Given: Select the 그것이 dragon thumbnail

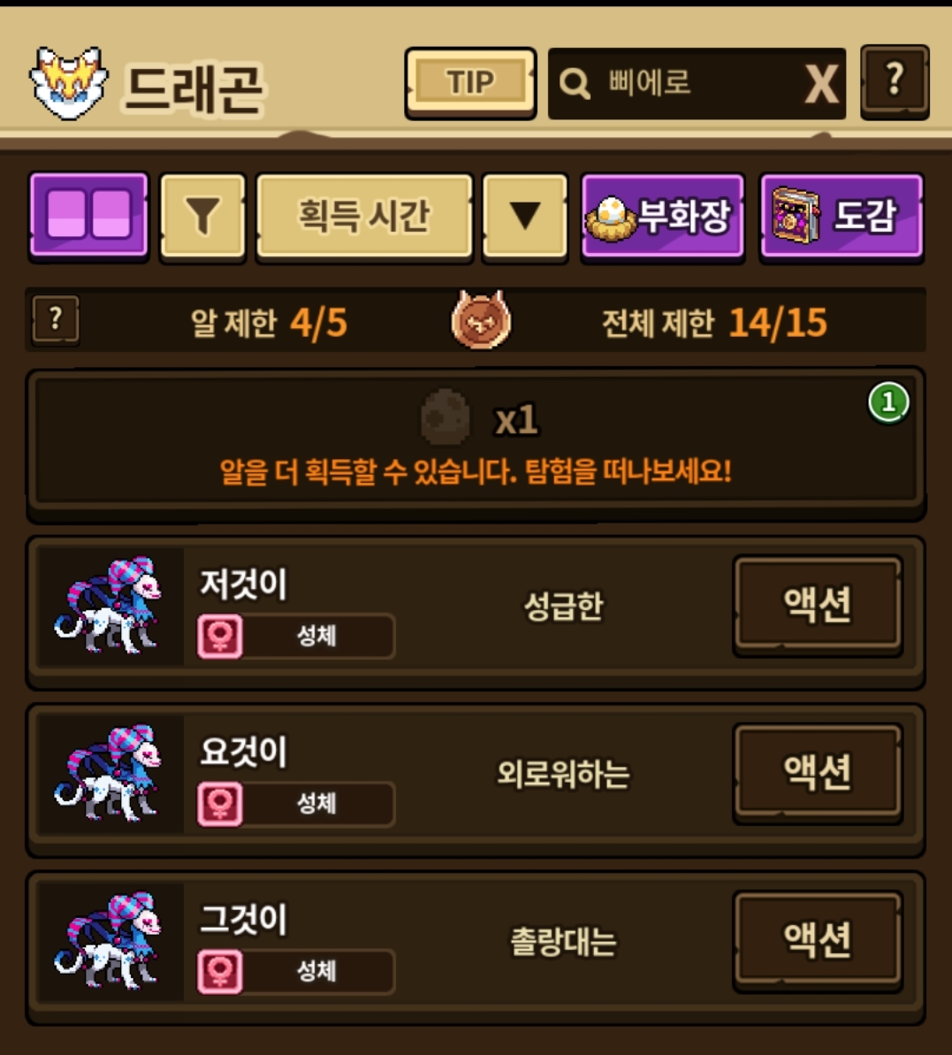Looking at the screenshot, I should point(109,941).
